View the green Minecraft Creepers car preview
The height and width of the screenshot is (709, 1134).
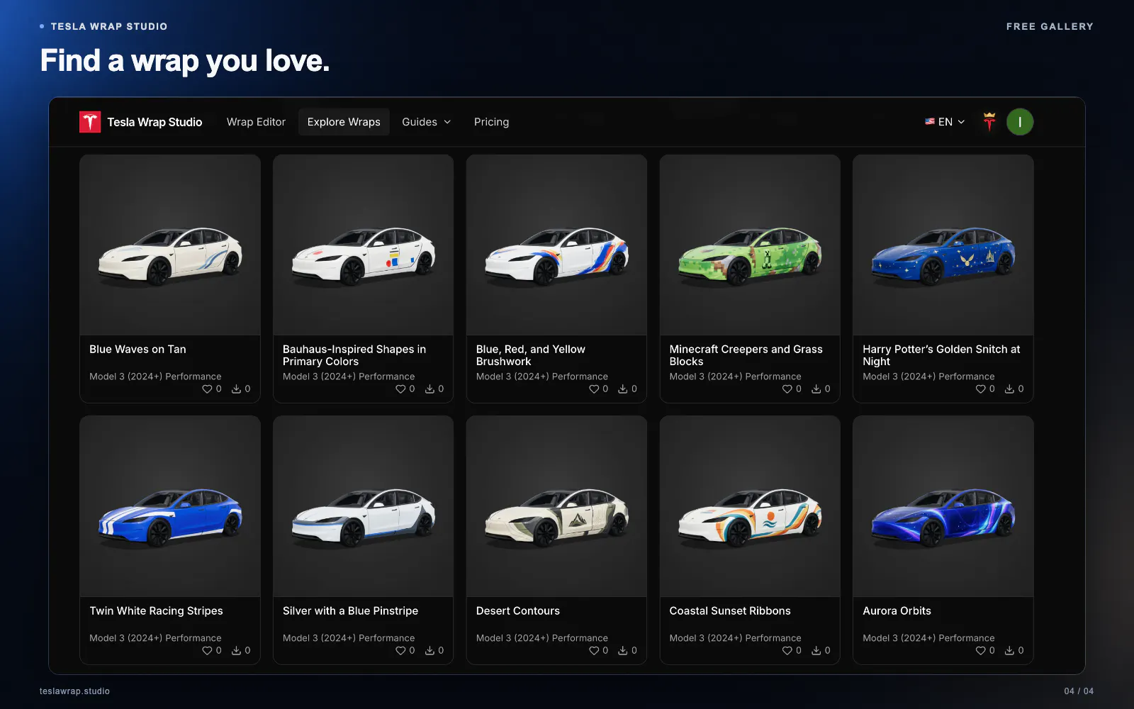750,245
